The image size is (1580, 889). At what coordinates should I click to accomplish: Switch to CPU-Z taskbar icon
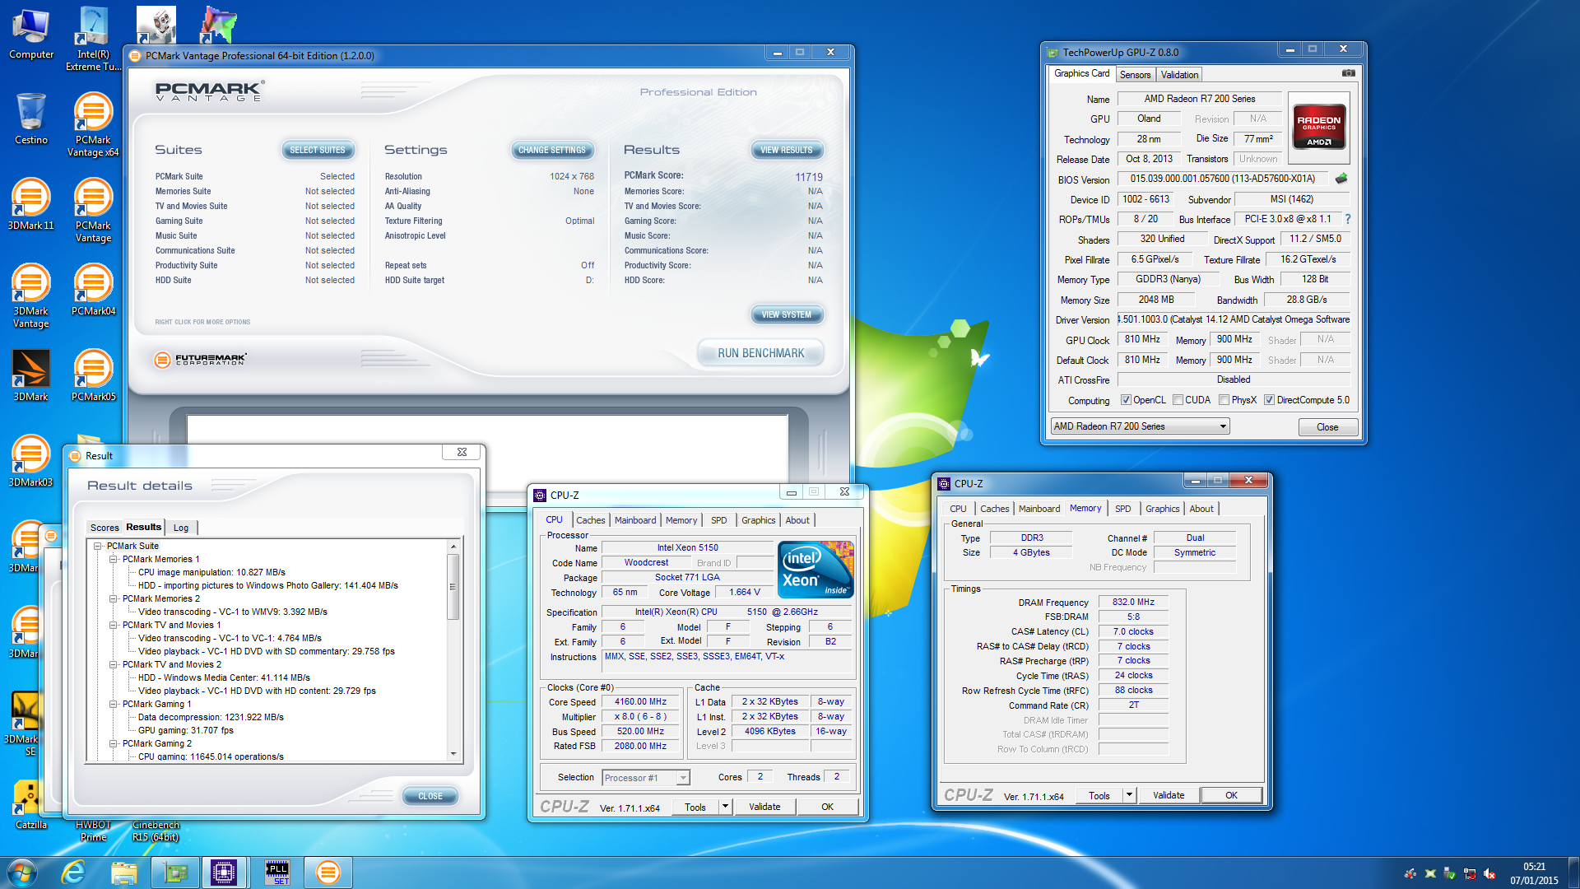(x=224, y=873)
